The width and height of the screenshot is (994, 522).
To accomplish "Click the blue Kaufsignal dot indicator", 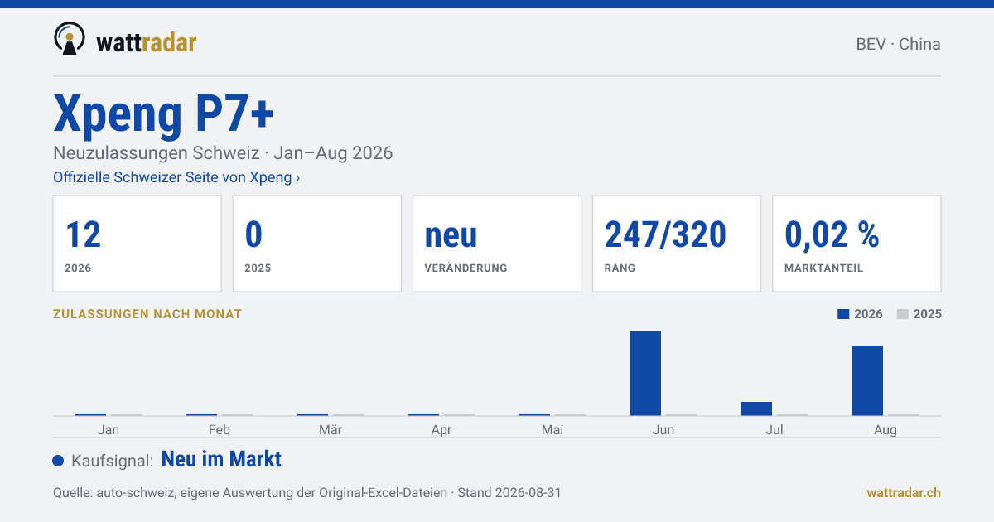I will [x=58, y=461].
